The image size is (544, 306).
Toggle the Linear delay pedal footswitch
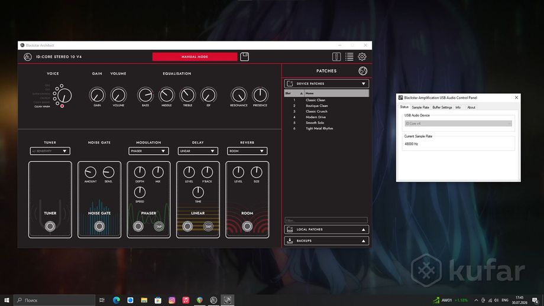click(x=187, y=226)
